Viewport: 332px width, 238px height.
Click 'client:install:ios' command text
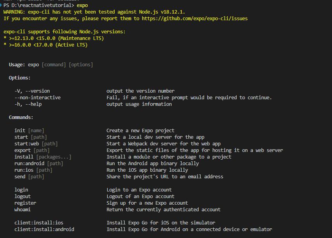pyautogui.click(x=39, y=223)
